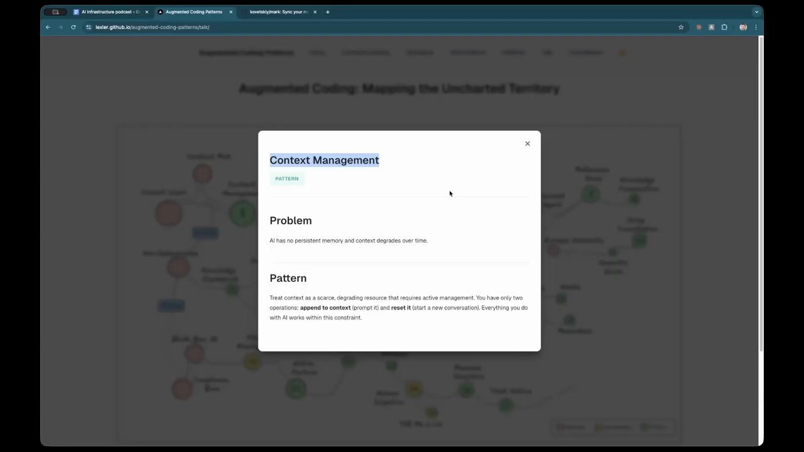Close the Context Management modal dialog
Screen dimensions: 804x452
(x=528, y=144)
